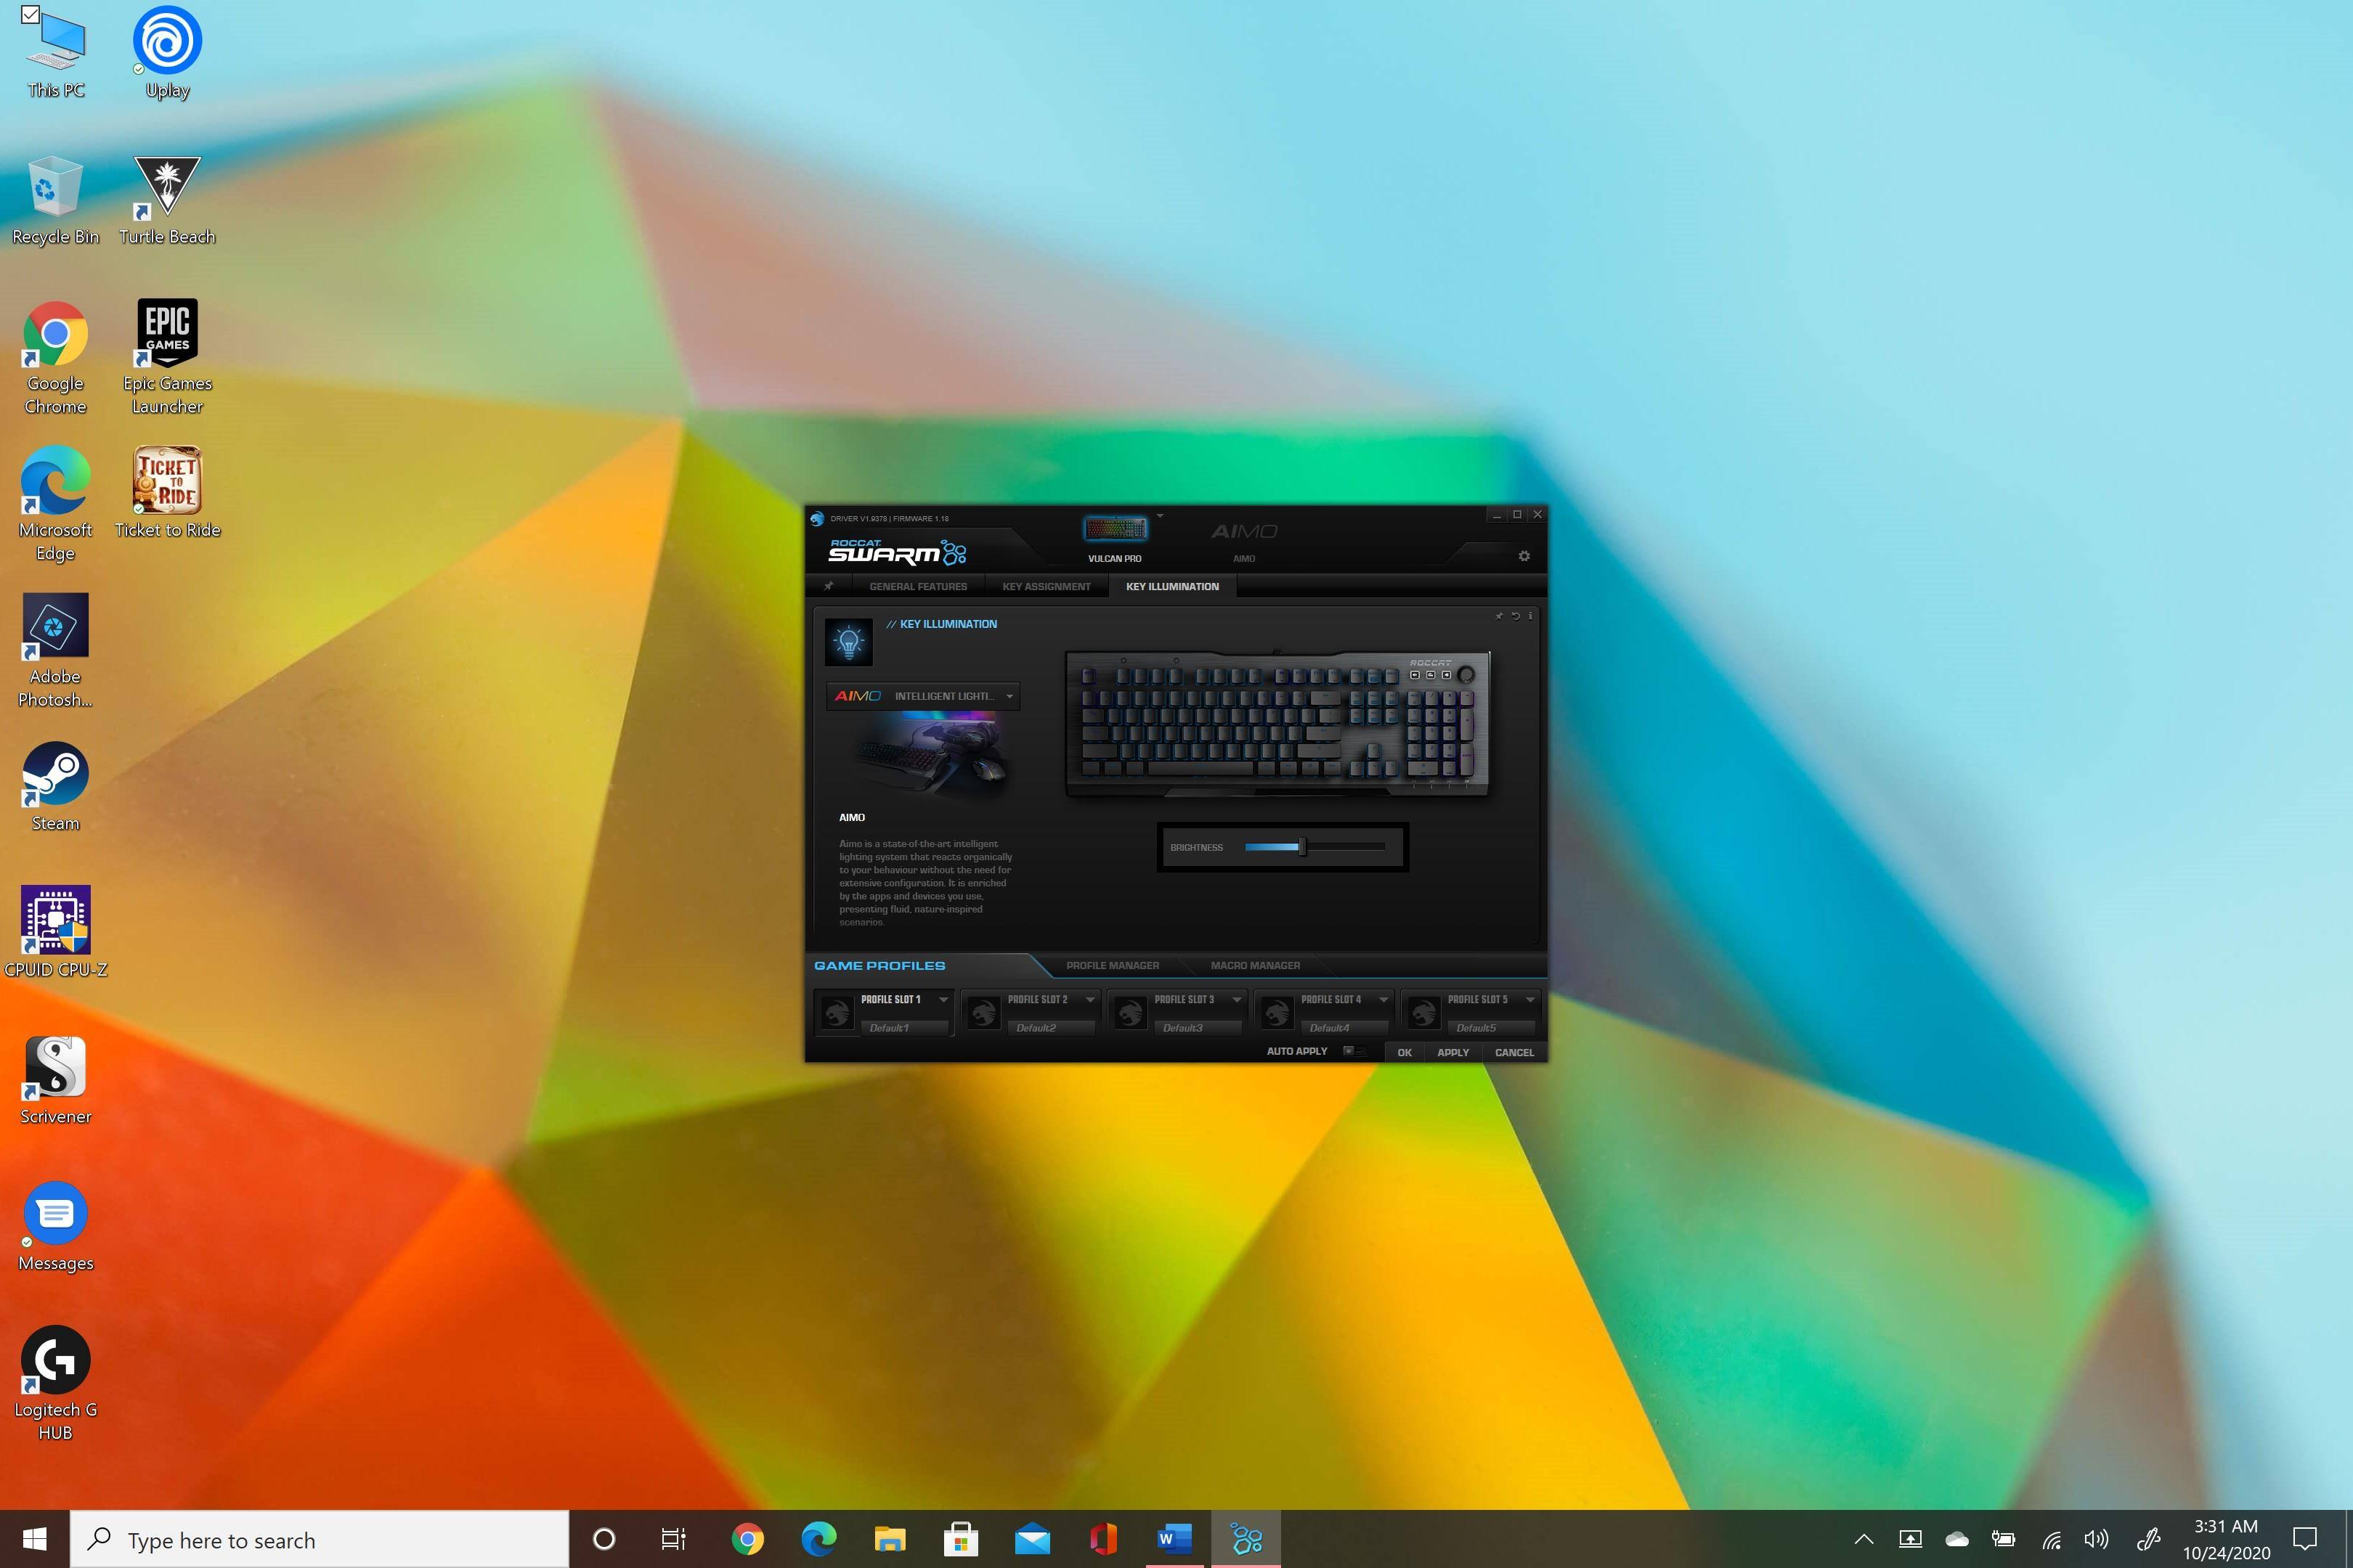Expand the device selector arrow above Vulcan Pro
Image resolution: width=2353 pixels, height=1568 pixels.
1161,515
